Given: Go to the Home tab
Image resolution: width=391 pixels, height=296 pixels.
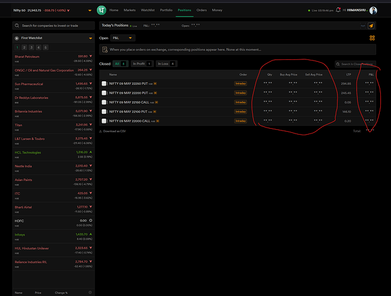Looking at the screenshot, I should [x=113, y=10].
